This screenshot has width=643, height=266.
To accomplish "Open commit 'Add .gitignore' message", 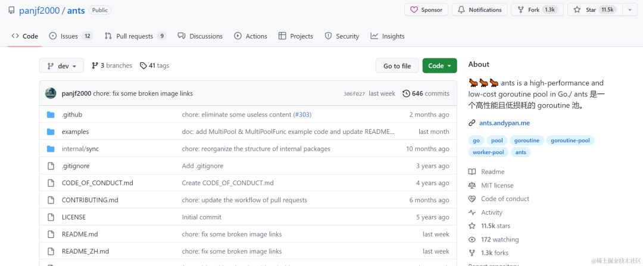I will pyautogui.click(x=202, y=166).
